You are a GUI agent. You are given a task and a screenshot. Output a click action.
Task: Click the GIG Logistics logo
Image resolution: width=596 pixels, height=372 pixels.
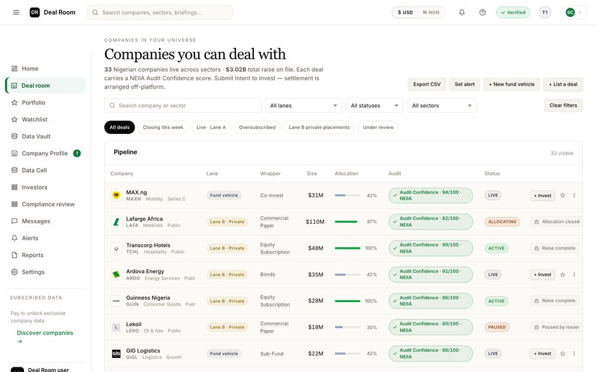point(117,354)
